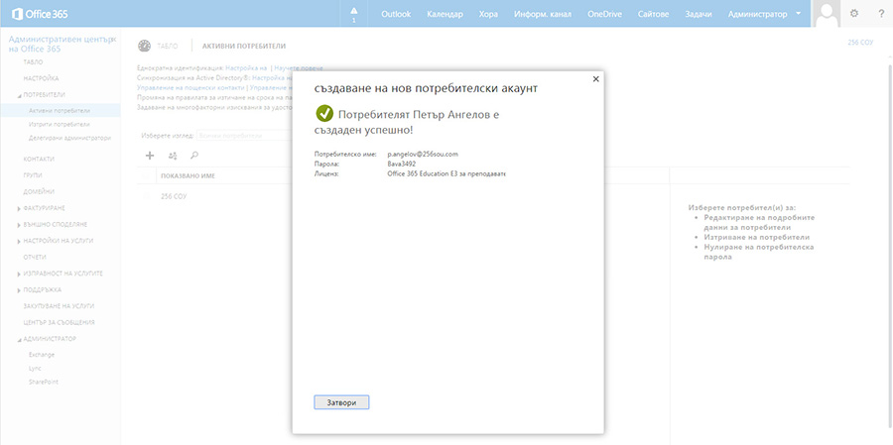Click the Office 365 Education E3 license text
Viewport: 893px width, 445px height.
(x=446, y=173)
